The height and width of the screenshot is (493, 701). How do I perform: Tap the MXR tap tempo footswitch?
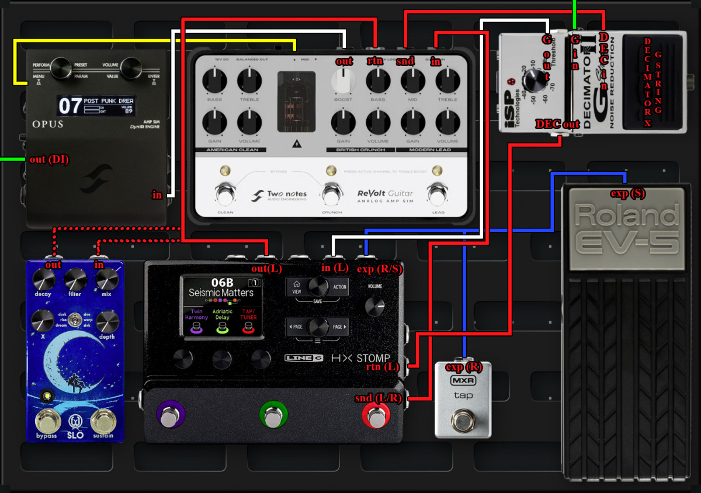[464, 419]
